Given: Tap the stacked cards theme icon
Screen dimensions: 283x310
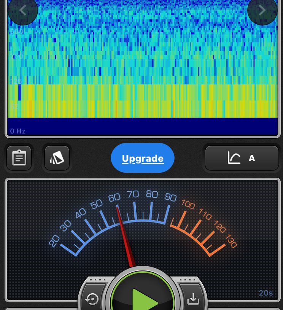Looking at the screenshot, I should pos(57,158).
